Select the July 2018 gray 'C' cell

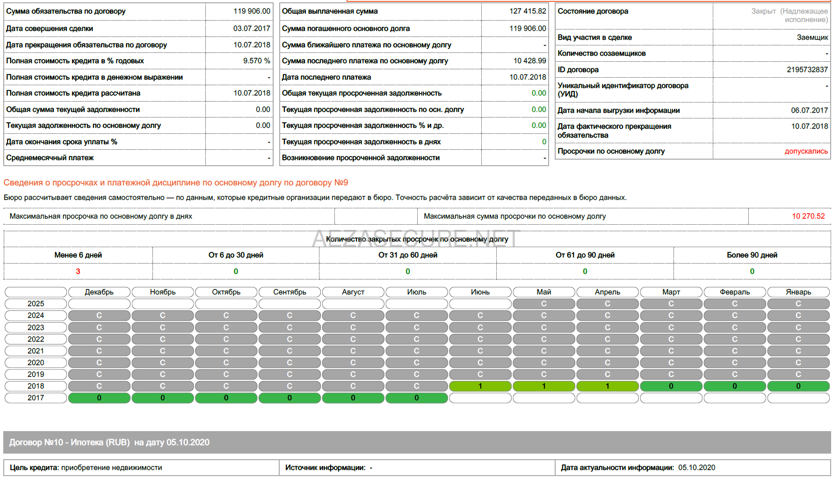tap(417, 386)
